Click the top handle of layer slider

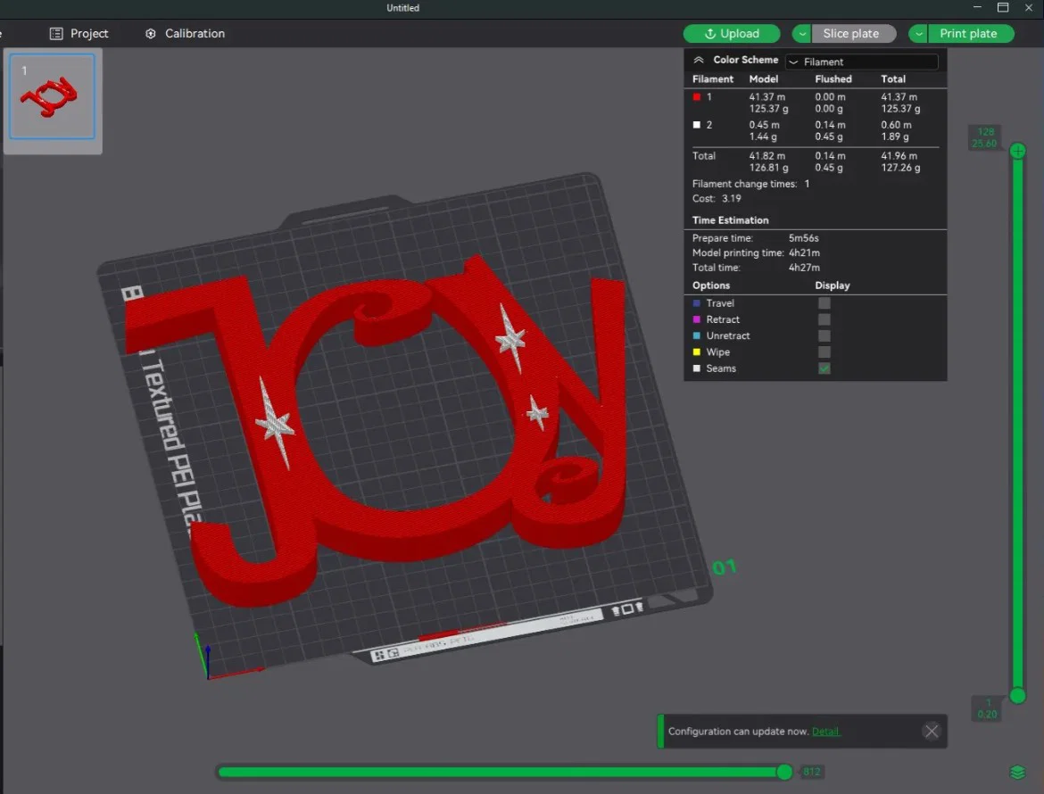[1017, 151]
